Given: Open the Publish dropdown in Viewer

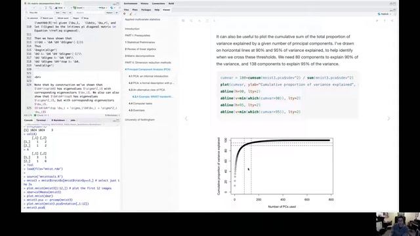Looking at the screenshot, I should 385,14.
